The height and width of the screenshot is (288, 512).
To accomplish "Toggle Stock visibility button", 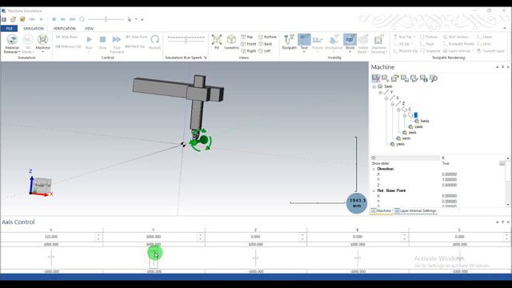I will [350, 40].
